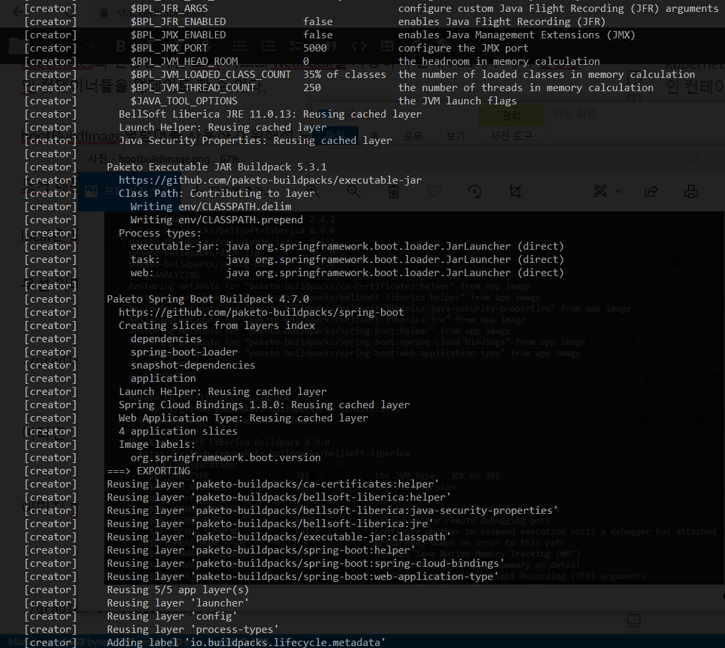
Task: Click the zoom-in magnifier in Photos toolbar
Action: point(313,191)
